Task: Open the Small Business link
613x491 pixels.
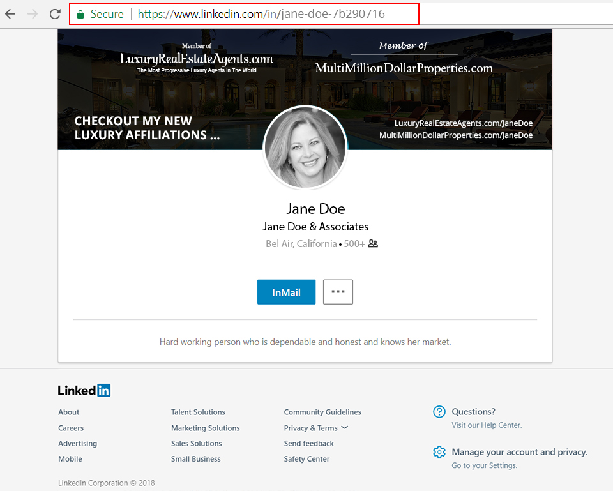Action: click(x=195, y=459)
